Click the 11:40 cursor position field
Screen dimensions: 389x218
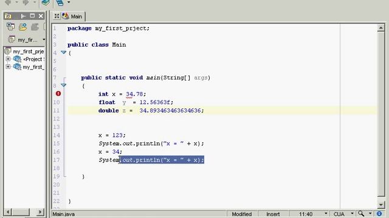pyautogui.click(x=306, y=214)
